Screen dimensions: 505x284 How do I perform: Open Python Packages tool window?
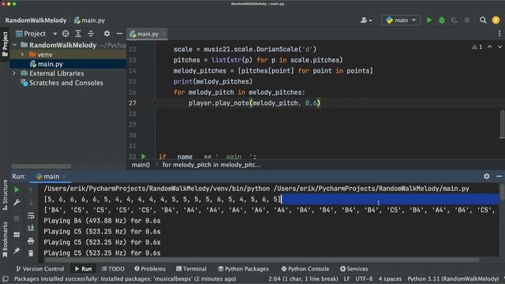244,269
